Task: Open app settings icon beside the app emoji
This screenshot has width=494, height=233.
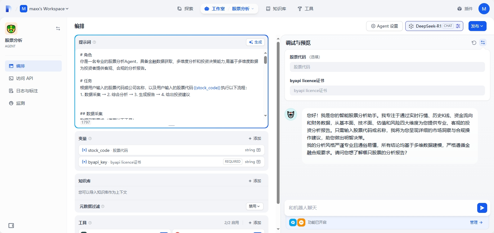Action: tap(58, 29)
